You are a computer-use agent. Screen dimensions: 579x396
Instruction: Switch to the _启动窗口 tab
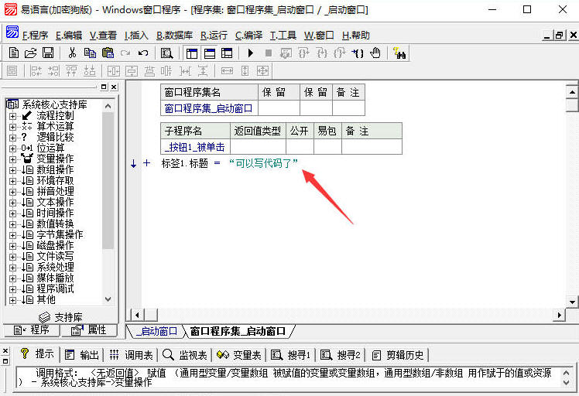click(157, 331)
